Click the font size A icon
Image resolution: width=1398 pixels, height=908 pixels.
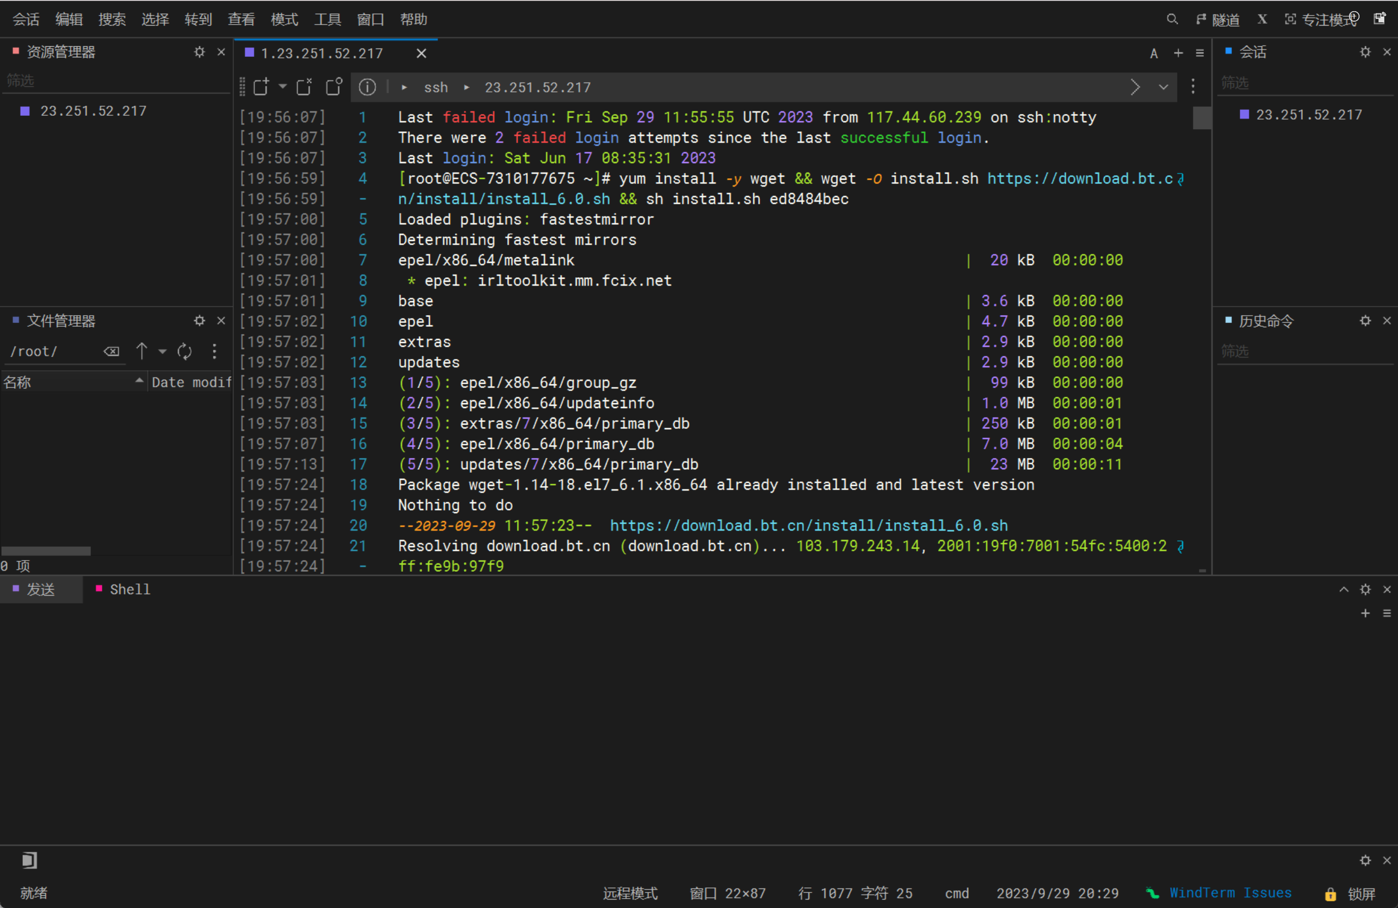1154,53
